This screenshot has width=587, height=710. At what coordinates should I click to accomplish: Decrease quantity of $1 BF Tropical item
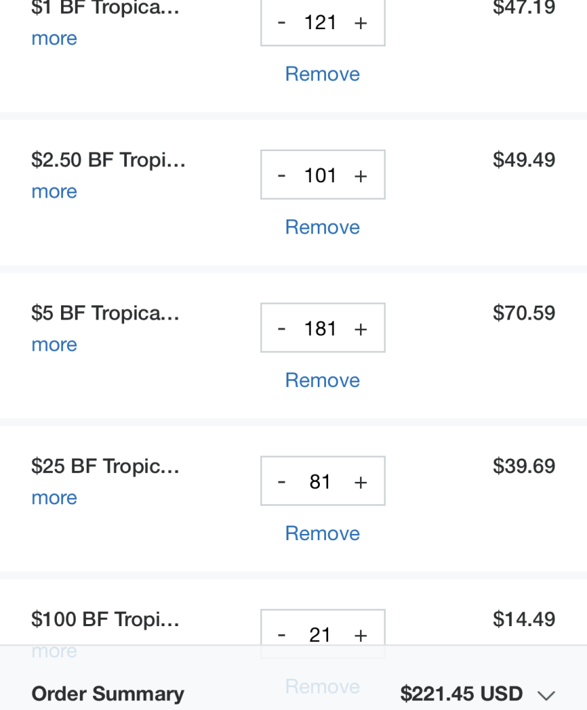[282, 23]
